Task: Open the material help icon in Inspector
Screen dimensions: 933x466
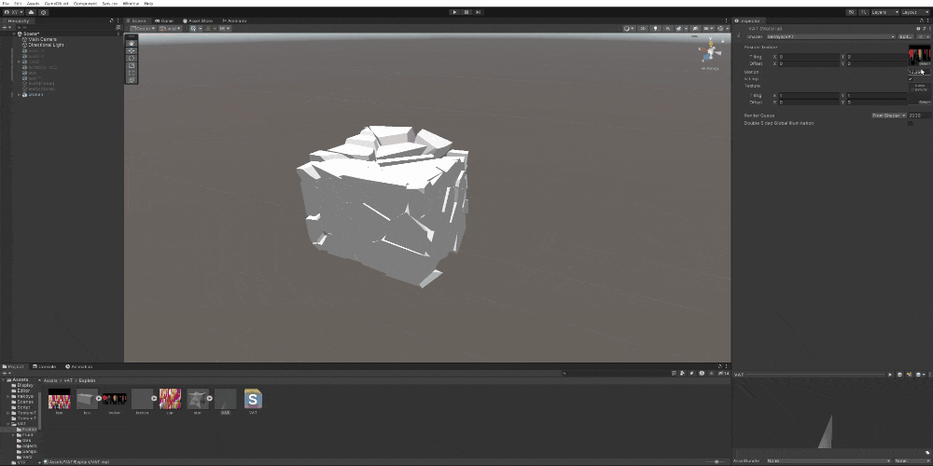Action: point(919,29)
